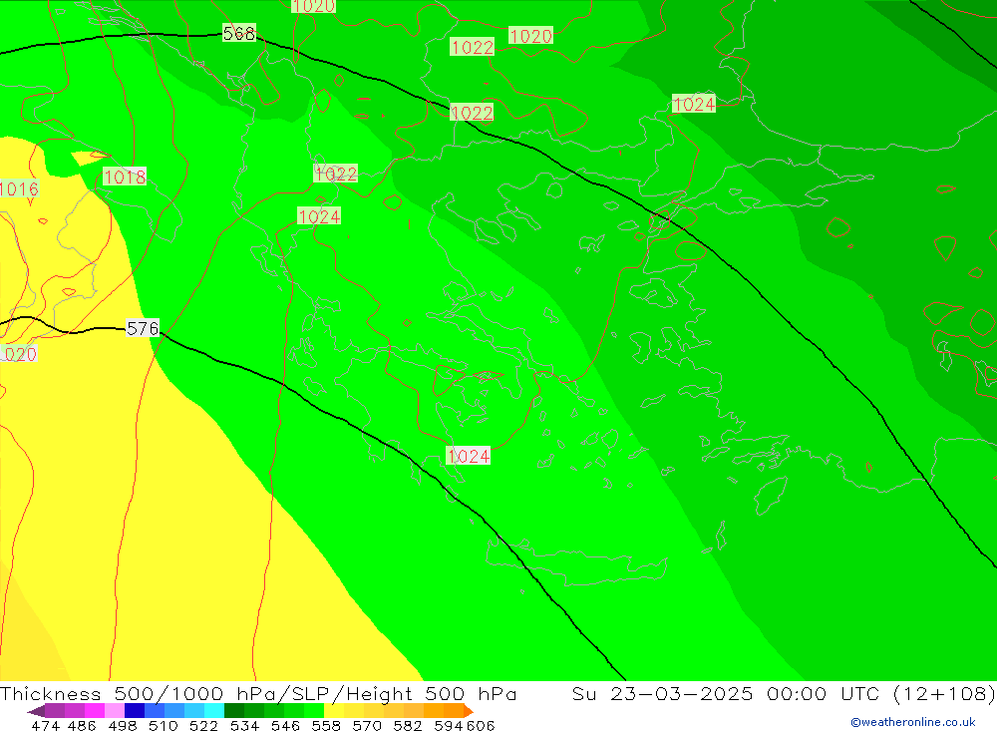Click the 1022 label just above 1024
Screen dimensions: 997x731
(336, 174)
